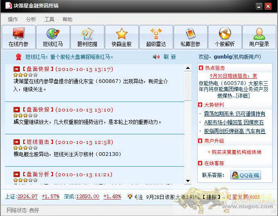Viewport: 278px width, 216px height.
Task: Click star rating under 短线狙击 entry
Action: point(26,148)
